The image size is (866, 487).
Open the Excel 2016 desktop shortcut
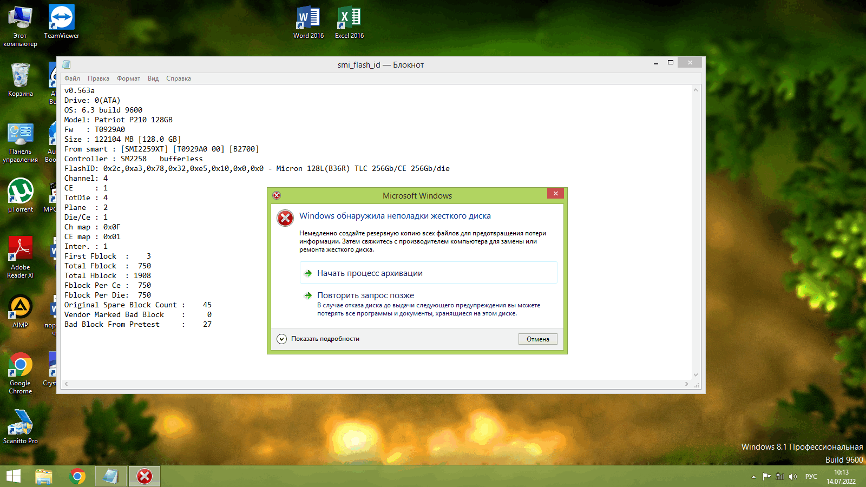[349, 23]
